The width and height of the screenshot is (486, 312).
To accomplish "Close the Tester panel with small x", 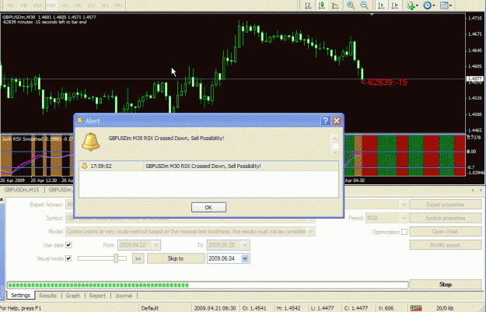I will 2,200.
